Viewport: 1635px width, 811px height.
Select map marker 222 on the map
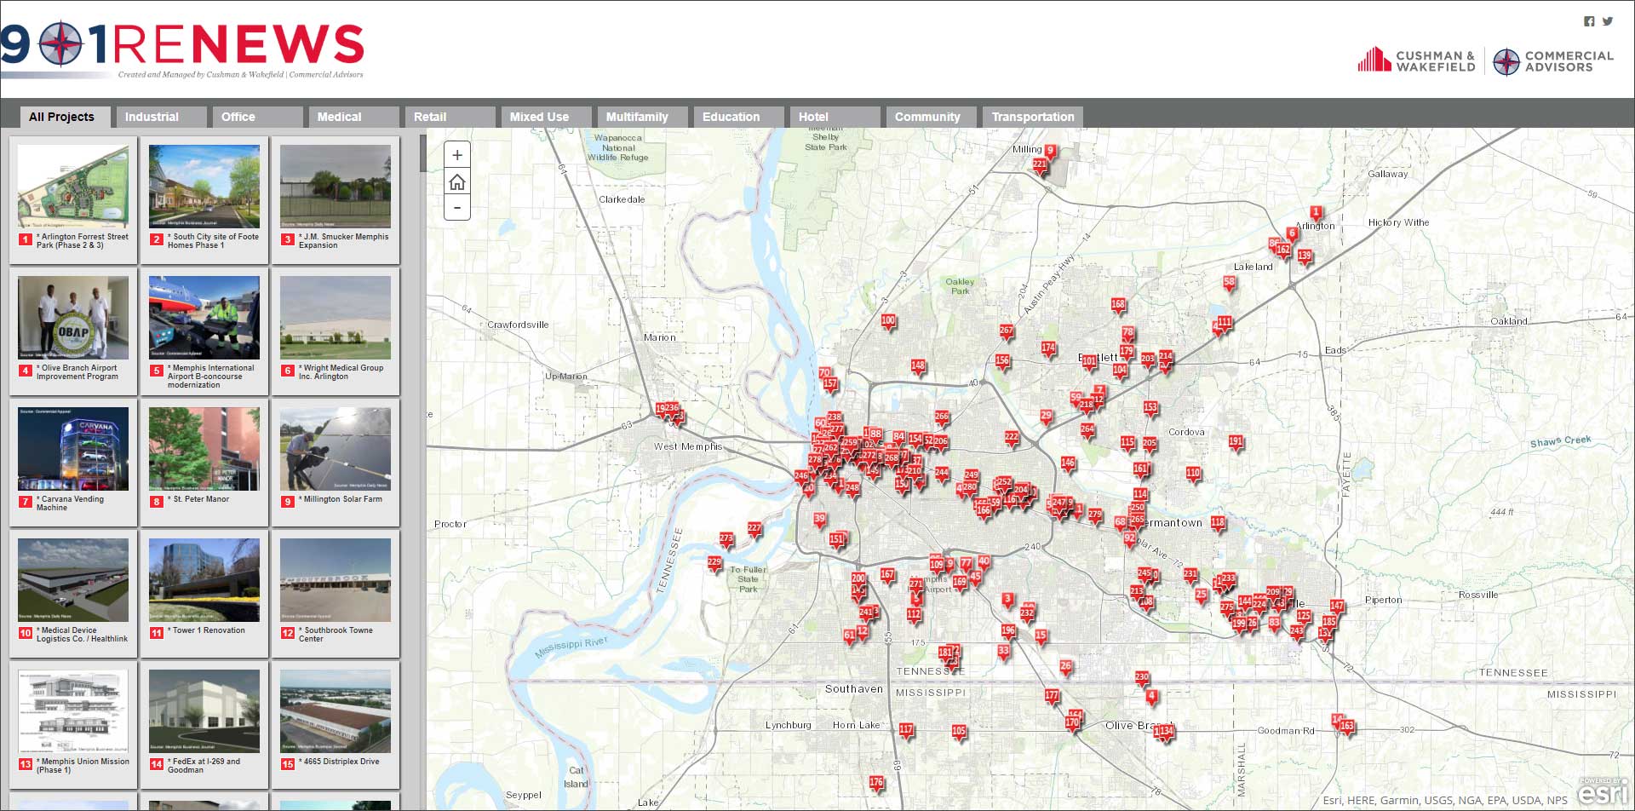point(1012,438)
